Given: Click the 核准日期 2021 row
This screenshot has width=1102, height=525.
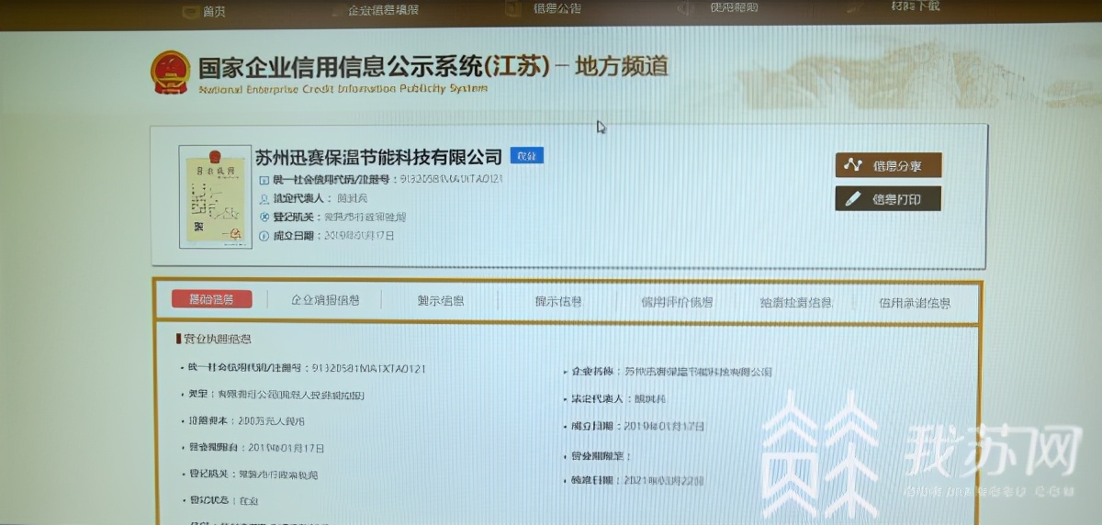Looking at the screenshot, I should 635,481.
